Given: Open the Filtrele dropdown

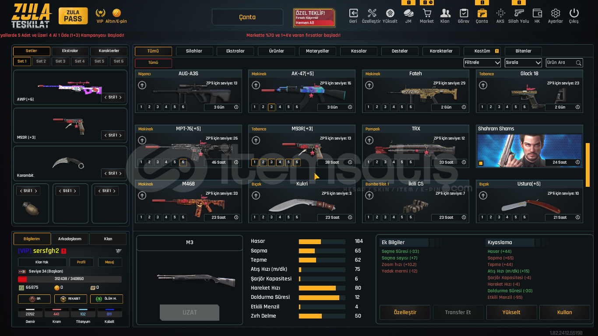Looking at the screenshot, I should point(482,63).
